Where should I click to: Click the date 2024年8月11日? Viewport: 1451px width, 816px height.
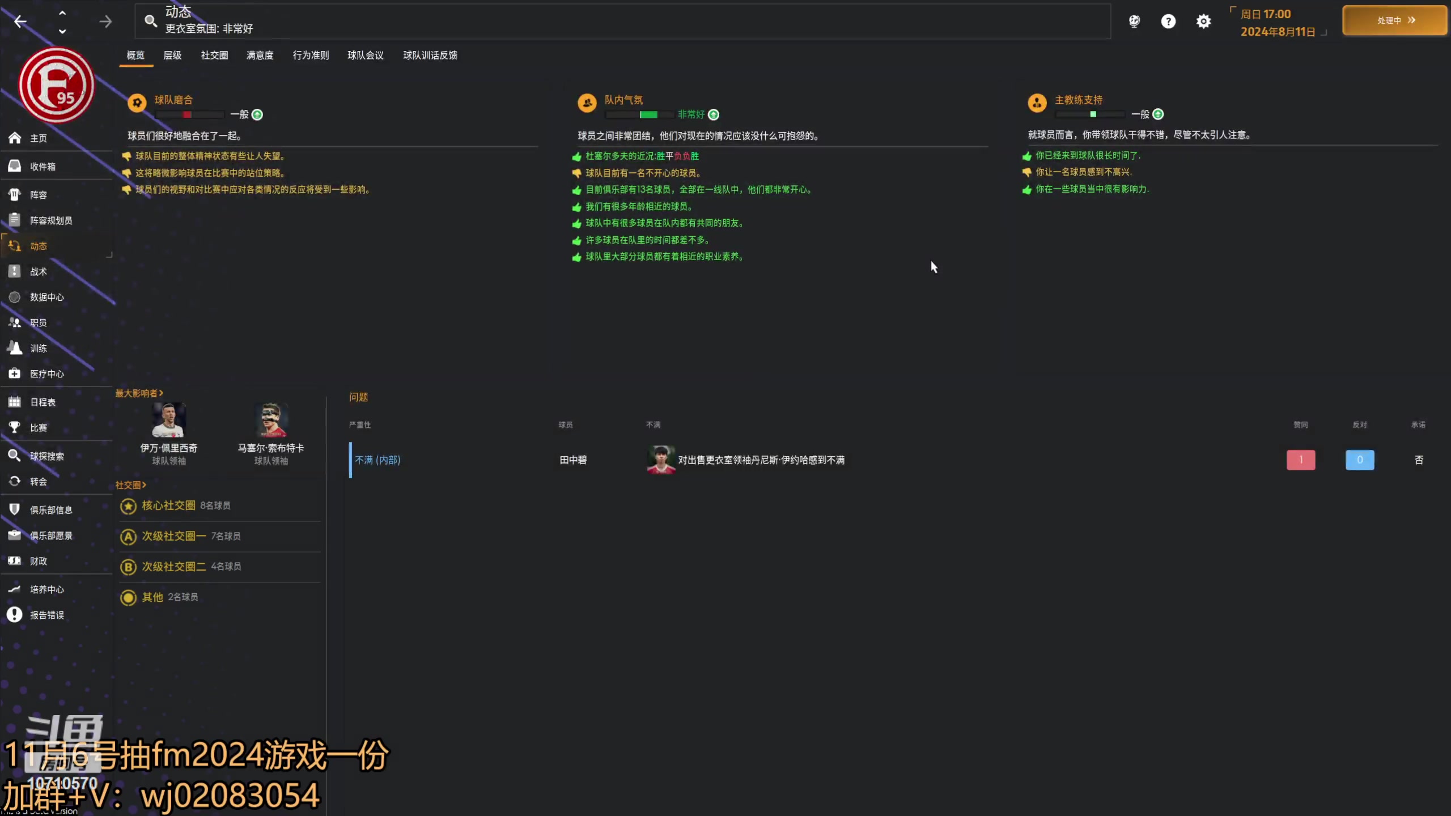click(x=1278, y=32)
